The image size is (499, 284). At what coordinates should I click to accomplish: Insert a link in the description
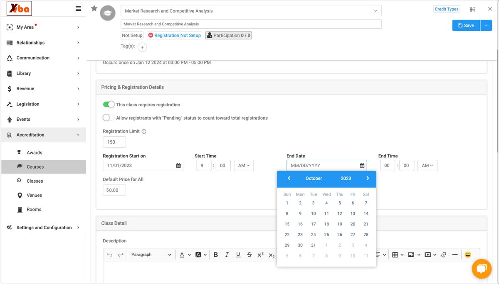(x=444, y=255)
